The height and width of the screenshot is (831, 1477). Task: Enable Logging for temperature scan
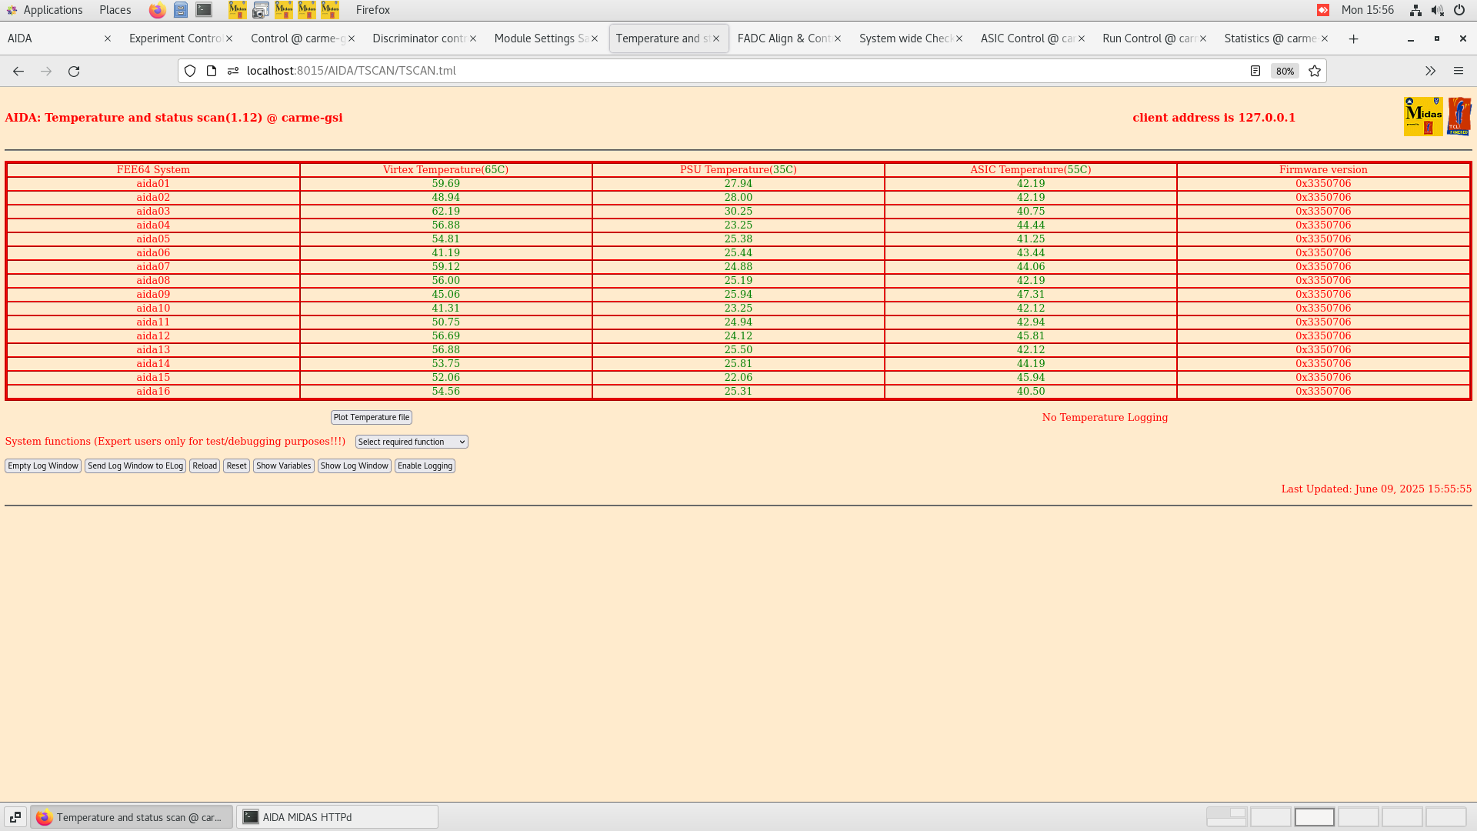(x=425, y=466)
